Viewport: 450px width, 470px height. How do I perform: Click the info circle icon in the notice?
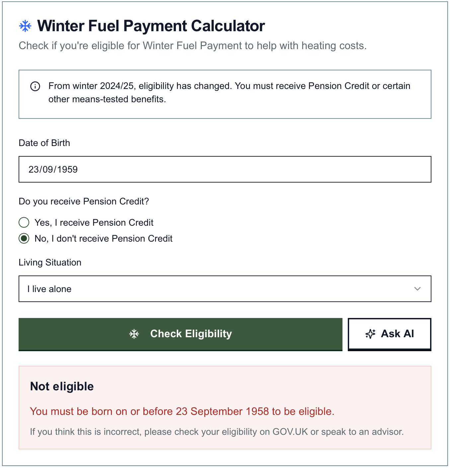click(35, 86)
